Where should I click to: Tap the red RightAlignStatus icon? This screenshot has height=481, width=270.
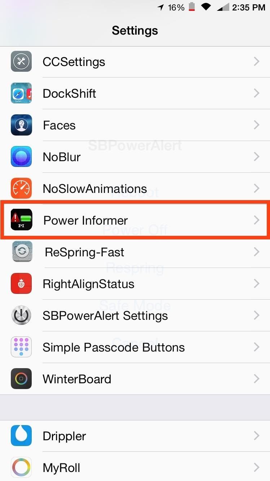[x=21, y=284]
